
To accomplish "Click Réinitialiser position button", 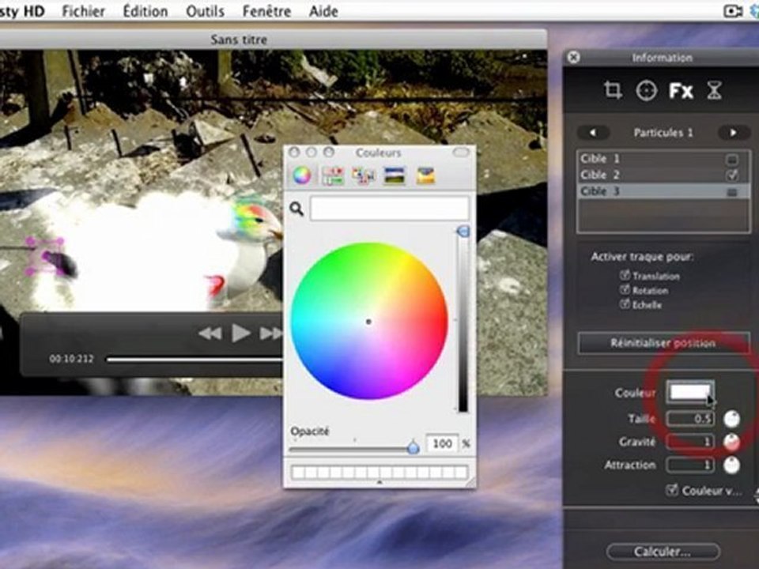I will [663, 343].
